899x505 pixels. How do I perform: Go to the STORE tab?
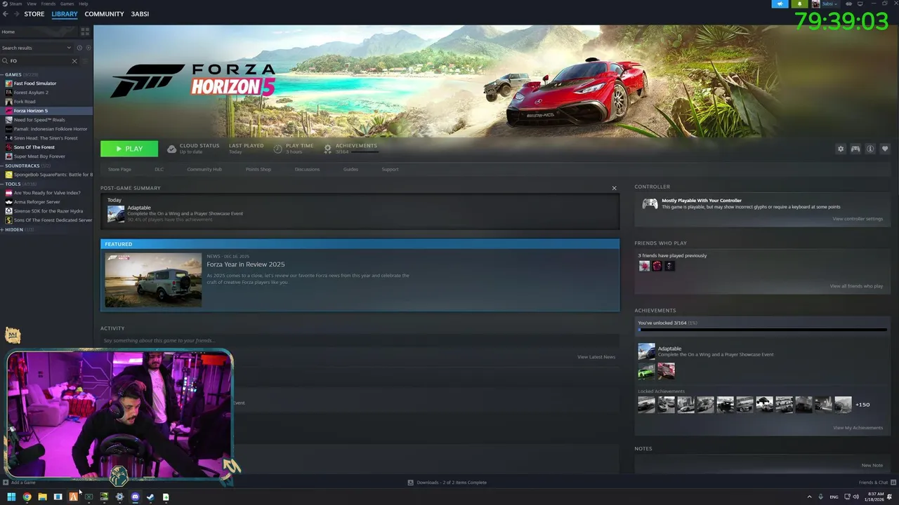tap(34, 14)
